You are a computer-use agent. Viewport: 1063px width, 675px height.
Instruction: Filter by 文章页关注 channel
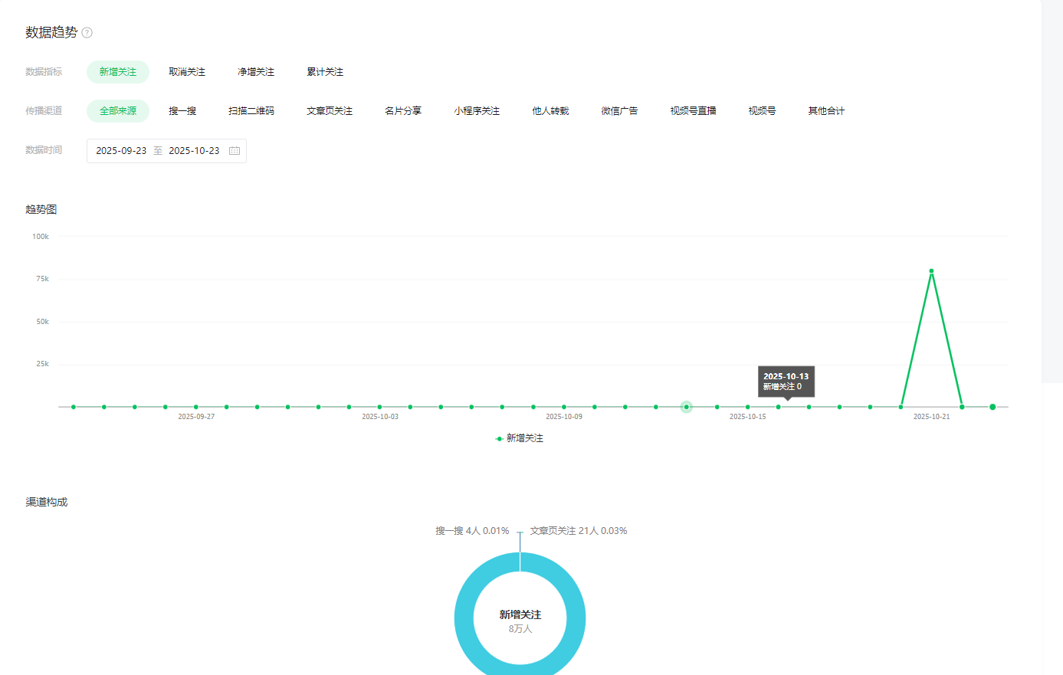330,111
